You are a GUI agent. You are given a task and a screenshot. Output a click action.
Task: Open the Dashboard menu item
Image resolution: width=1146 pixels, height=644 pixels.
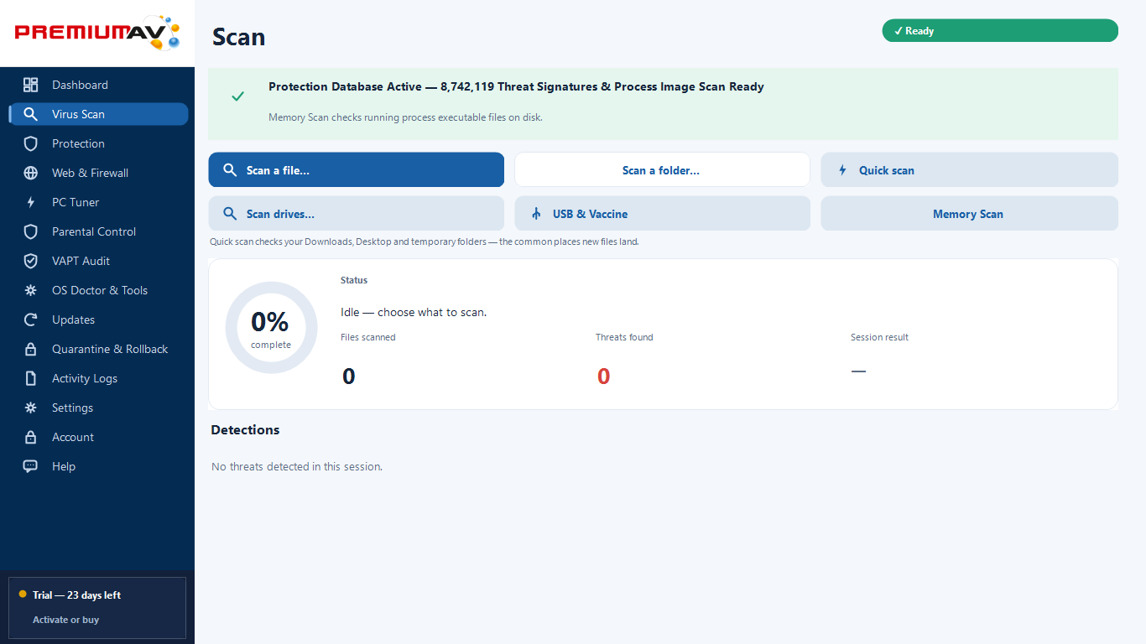click(x=98, y=85)
